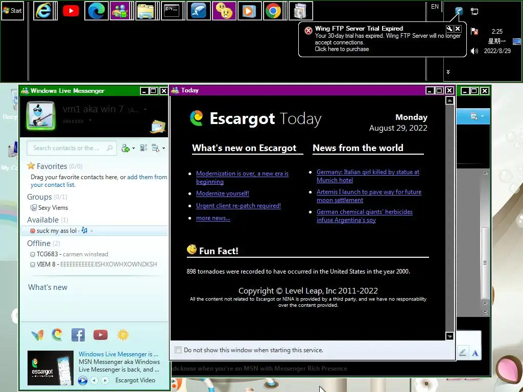Viewport: 523px width, 392px height.
Task: Open Artemis I launch news link
Action: 369,196
